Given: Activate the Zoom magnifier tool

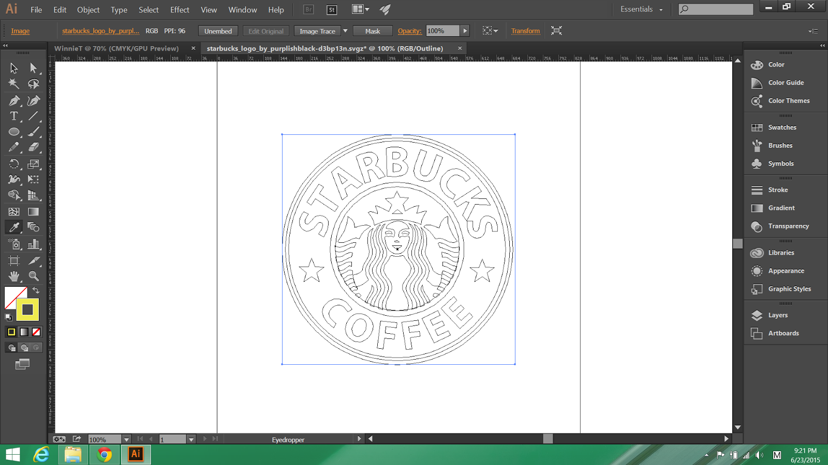Looking at the screenshot, I should point(34,276).
